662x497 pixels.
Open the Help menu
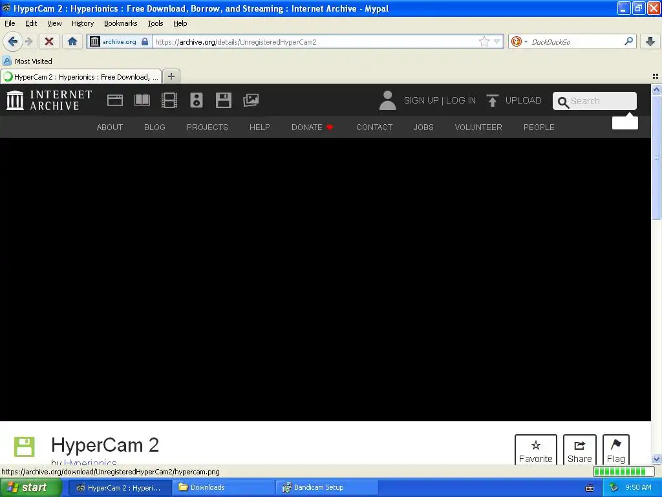180,23
